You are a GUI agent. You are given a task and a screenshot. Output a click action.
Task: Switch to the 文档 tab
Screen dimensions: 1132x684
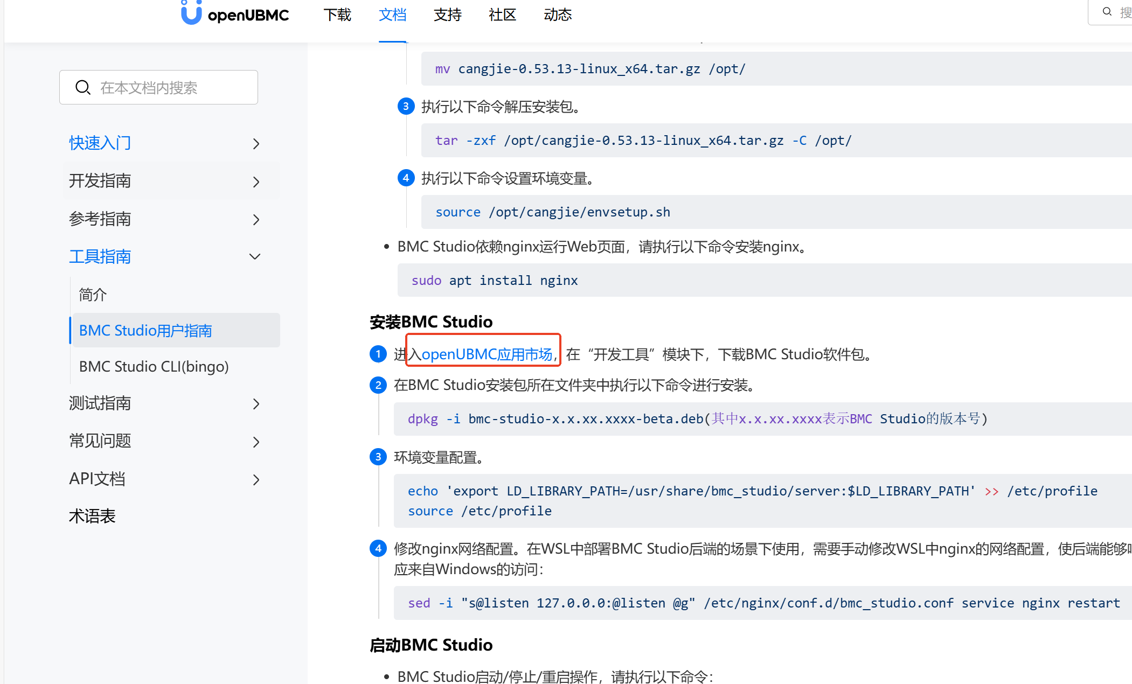pos(392,15)
